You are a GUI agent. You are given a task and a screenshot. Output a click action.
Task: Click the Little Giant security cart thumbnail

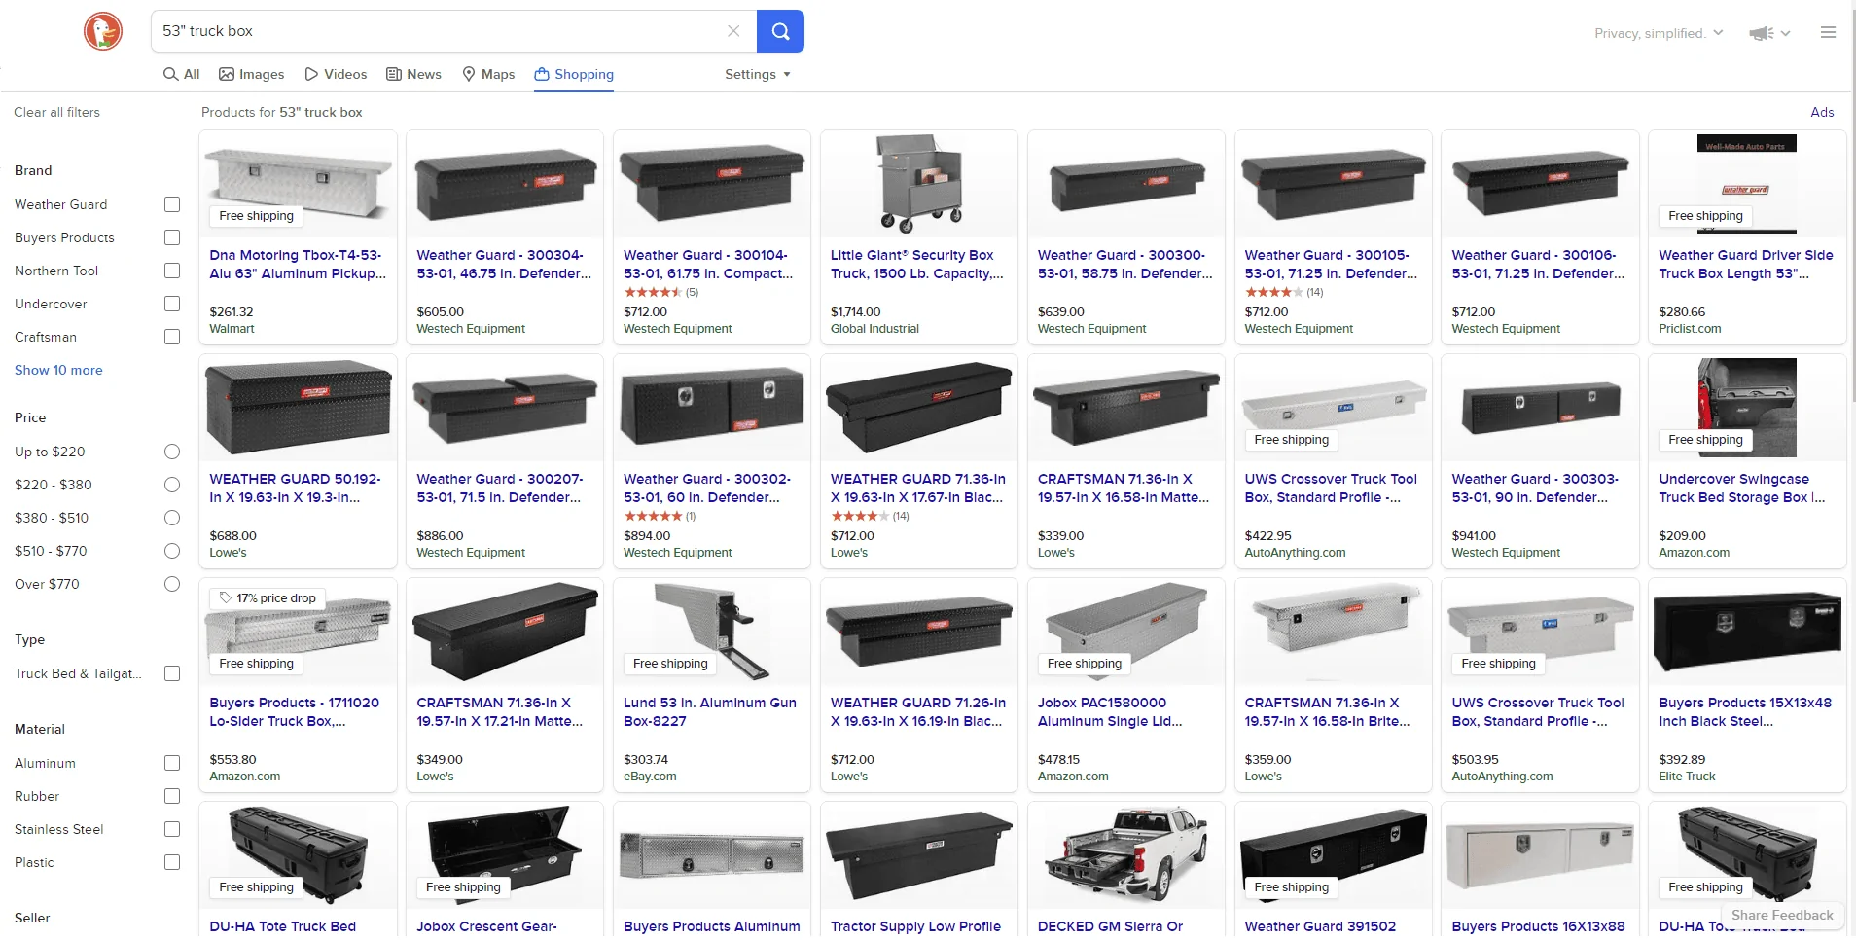tap(919, 184)
